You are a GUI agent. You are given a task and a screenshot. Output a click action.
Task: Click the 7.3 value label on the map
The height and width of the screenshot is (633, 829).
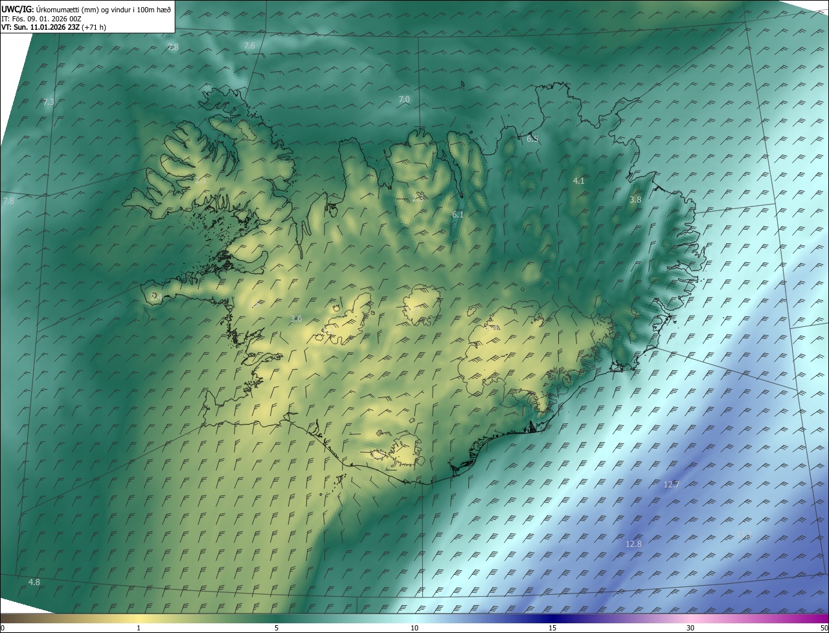pos(48,102)
